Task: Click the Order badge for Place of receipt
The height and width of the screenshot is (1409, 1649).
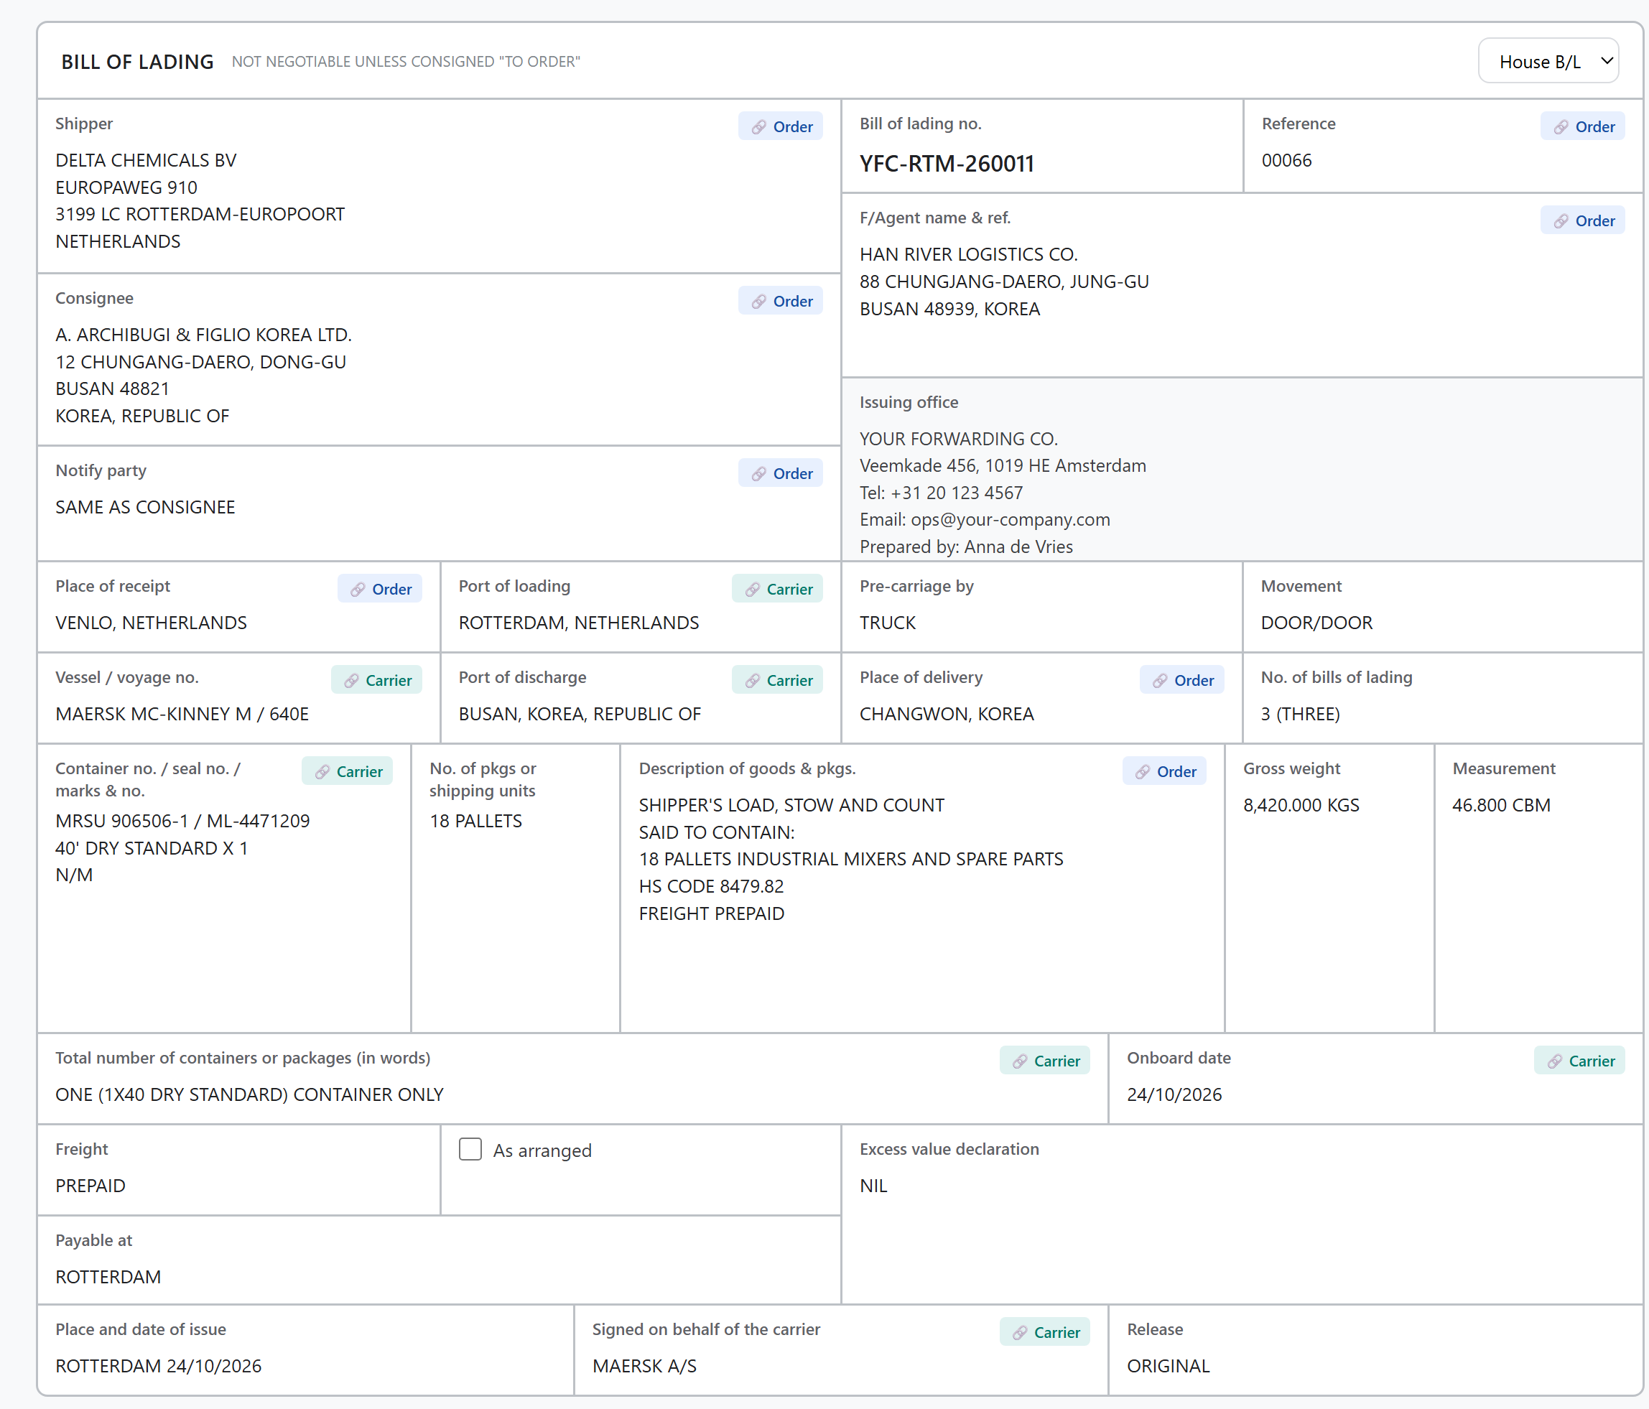Action: click(380, 589)
